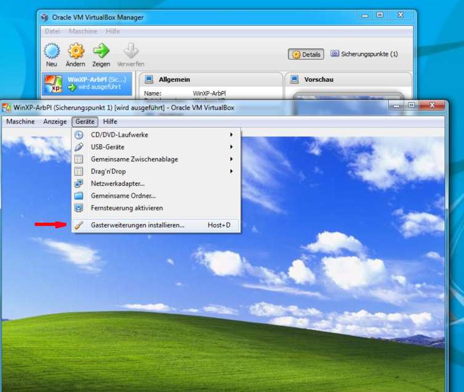Open the Hilfe menu in VirtualBox Manager
Viewport: 464px width, 392px height.
113,31
